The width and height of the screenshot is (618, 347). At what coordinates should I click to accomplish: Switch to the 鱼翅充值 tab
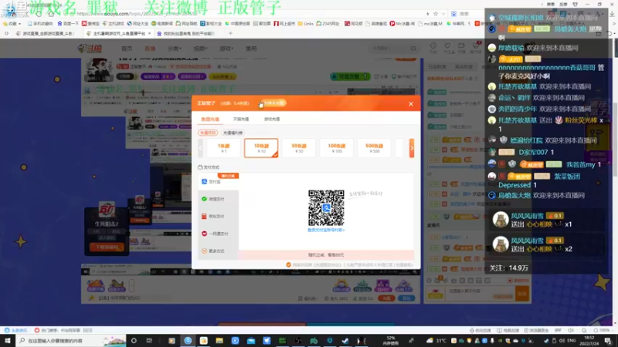pyautogui.click(x=210, y=120)
